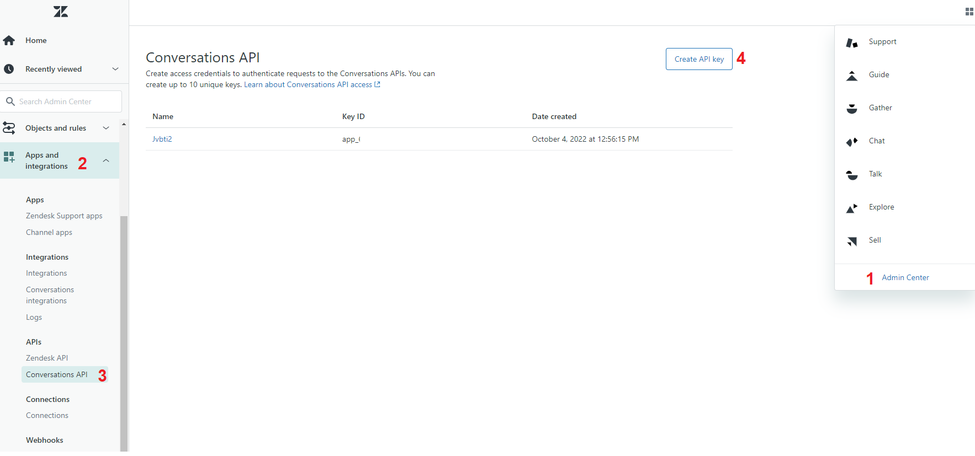The height and width of the screenshot is (456, 975).
Task: Expand the Recently viewed chevron
Action: tap(115, 69)
